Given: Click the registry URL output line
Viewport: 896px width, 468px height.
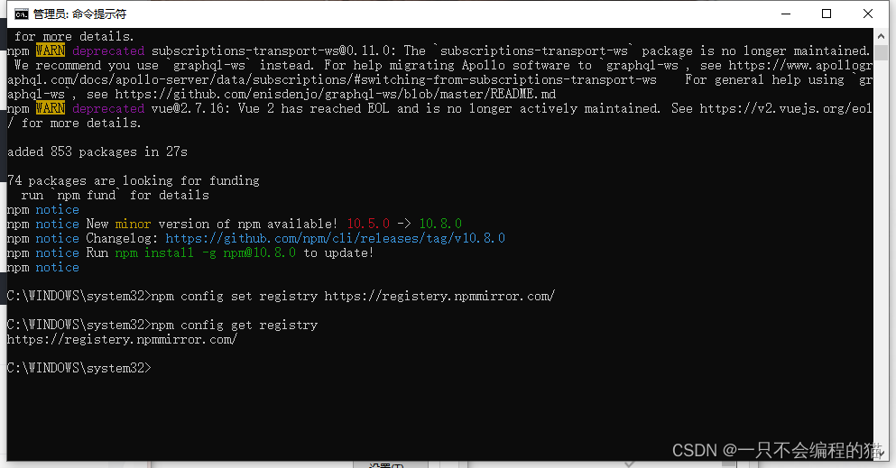Looking at the screenshot, I should tap(122, 340).
